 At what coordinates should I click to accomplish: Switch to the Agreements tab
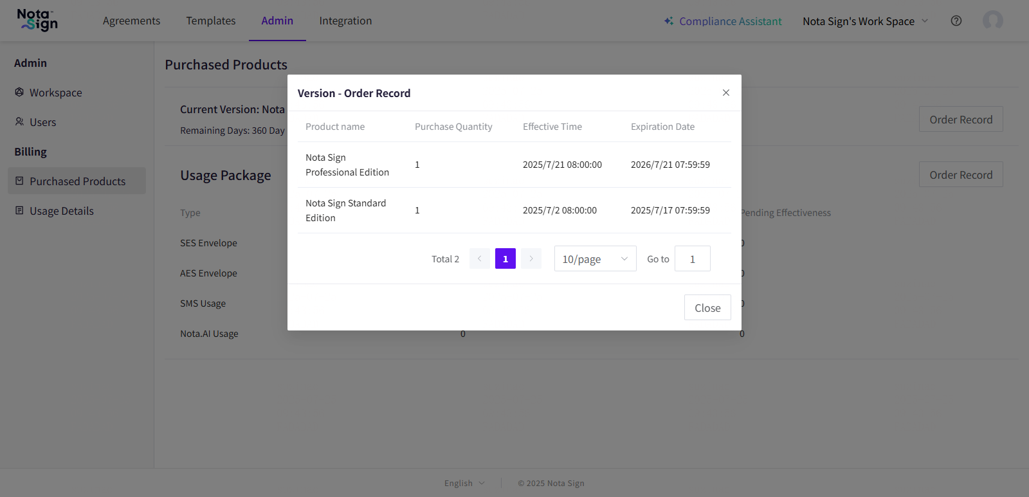(x=131, y=21)
